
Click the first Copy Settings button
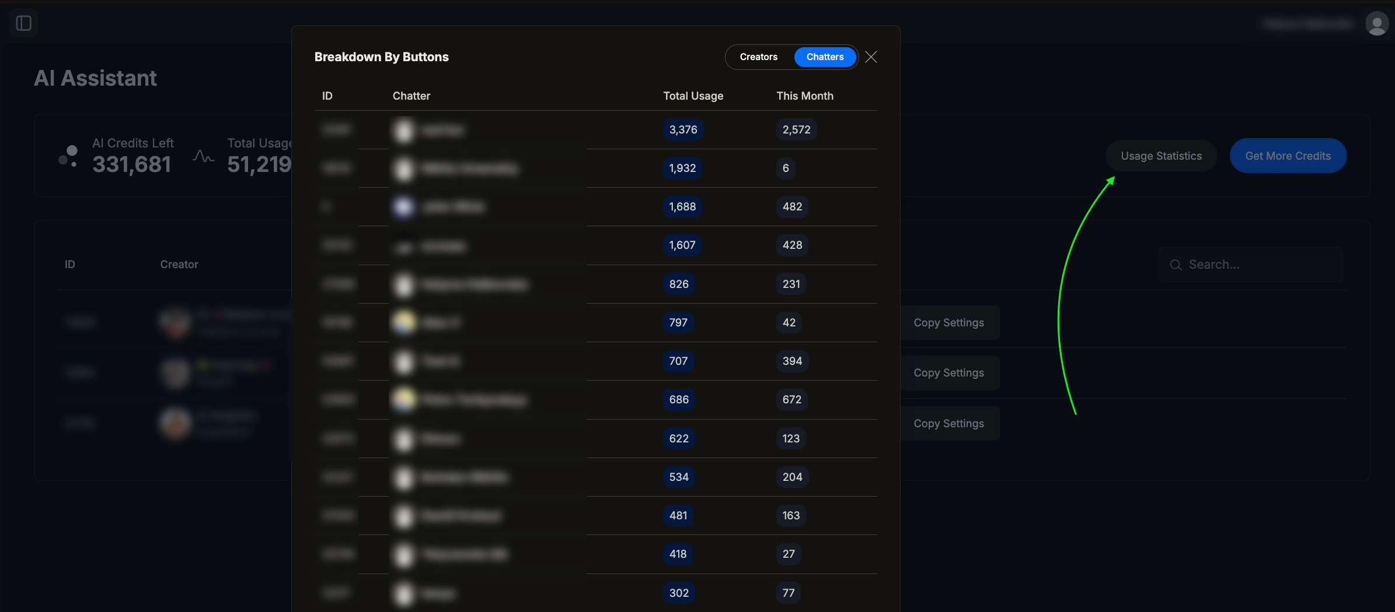click(948, 323)
